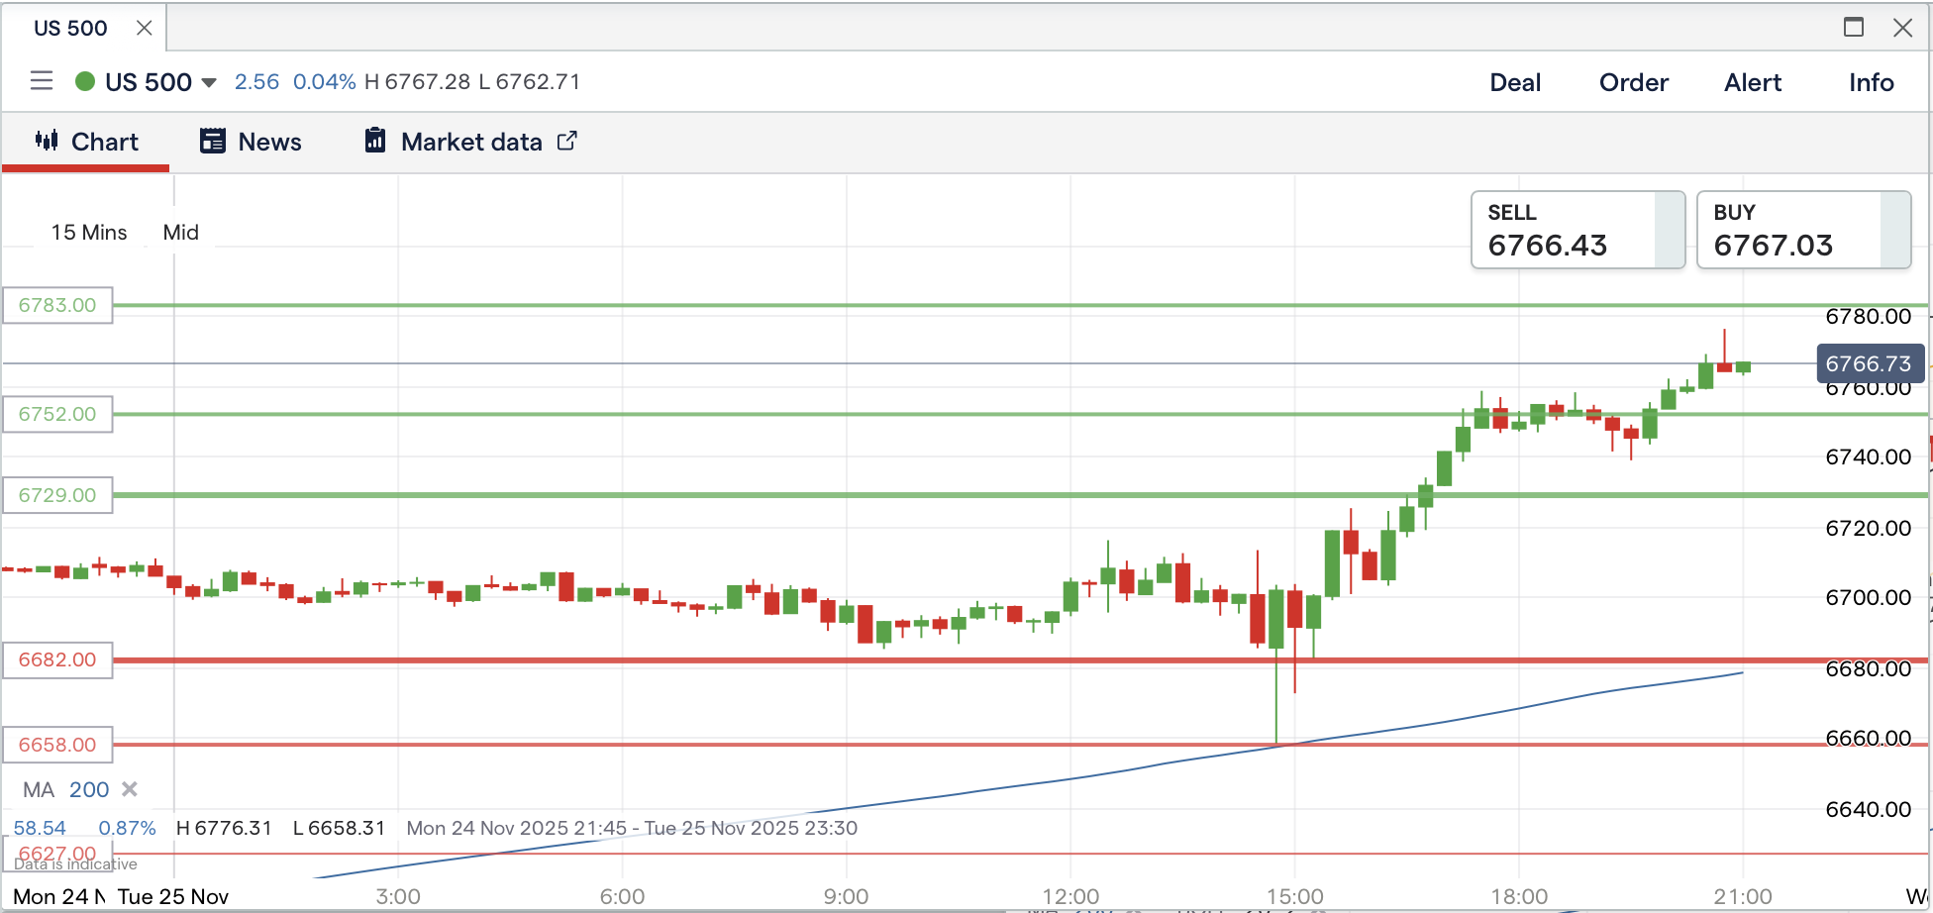This screenshot has height=913, width=1933.
Task: Click the green market status dot
Action: pyautogui.click(x=85, y=81)
